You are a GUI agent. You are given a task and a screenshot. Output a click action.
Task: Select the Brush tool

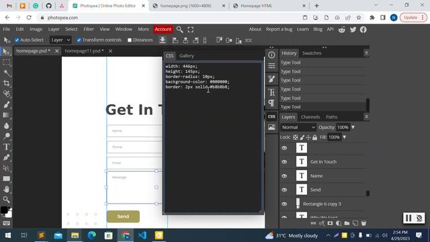coord(6,105)
